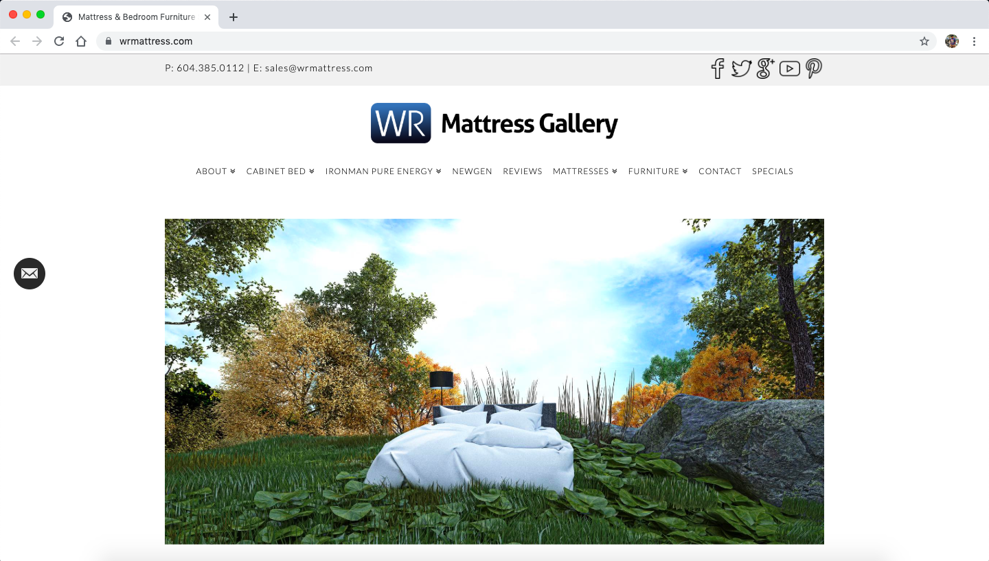This screenshot has width=989, height=561.
Task: Open the Reviews menu item
Action: (523, 171)
